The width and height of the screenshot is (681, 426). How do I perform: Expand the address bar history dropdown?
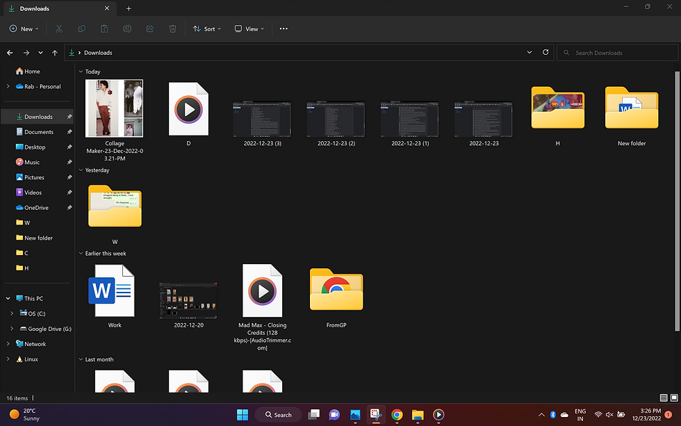pos(530,52)
